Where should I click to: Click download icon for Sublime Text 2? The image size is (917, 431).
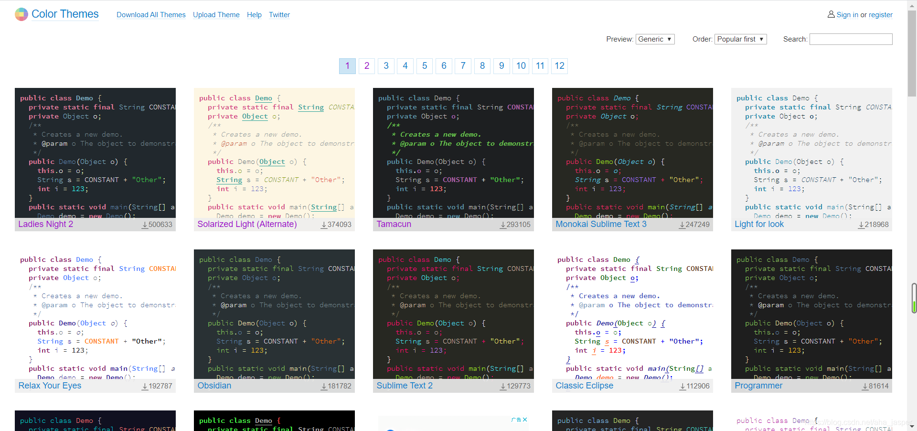(503, 386)
